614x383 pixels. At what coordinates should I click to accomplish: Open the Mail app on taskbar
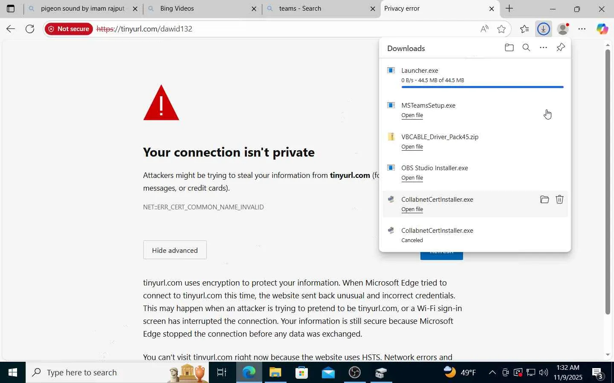(x=328, y=373)
